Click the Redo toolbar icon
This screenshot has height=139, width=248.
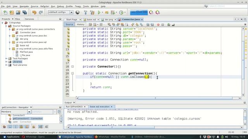tap(41, 12)
